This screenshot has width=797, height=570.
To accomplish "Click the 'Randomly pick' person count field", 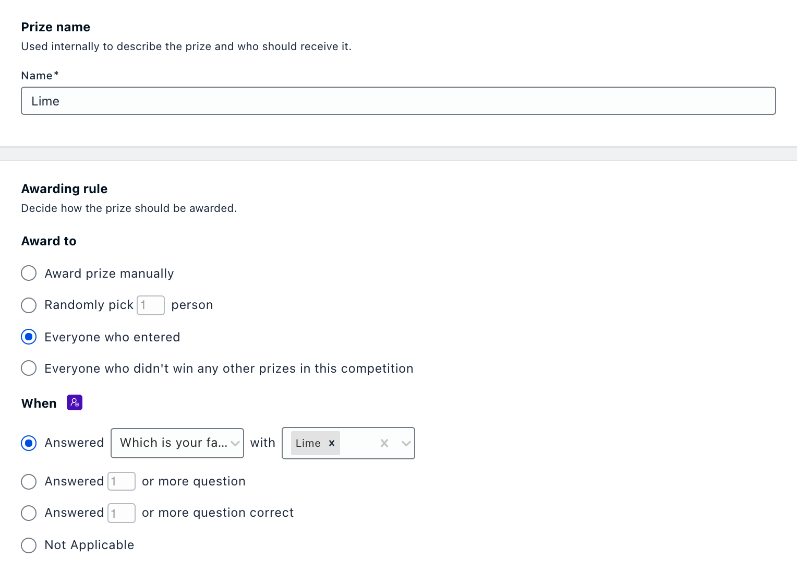I will click(151, 305).
